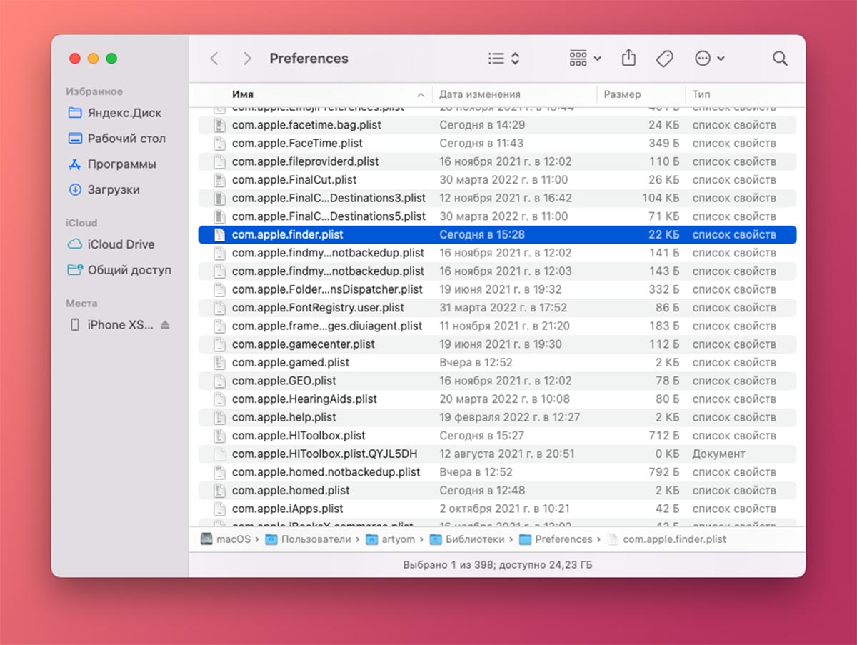Image resolution: width=857 pixels, height=645 pixels.
Task: Open the Tags editor icon
Action: tap(665, 59)
